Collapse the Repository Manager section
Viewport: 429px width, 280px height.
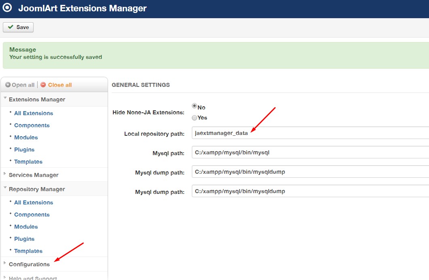click(x=37, y=189)
